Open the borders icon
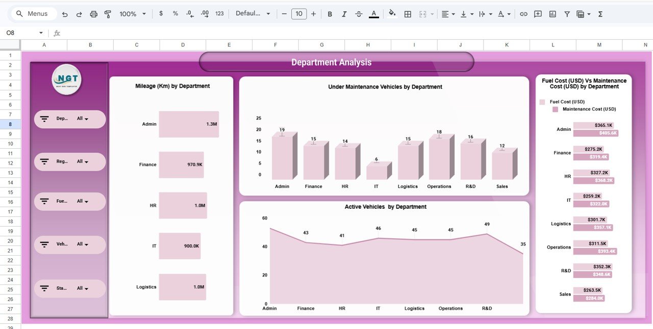 pos(408,14)
